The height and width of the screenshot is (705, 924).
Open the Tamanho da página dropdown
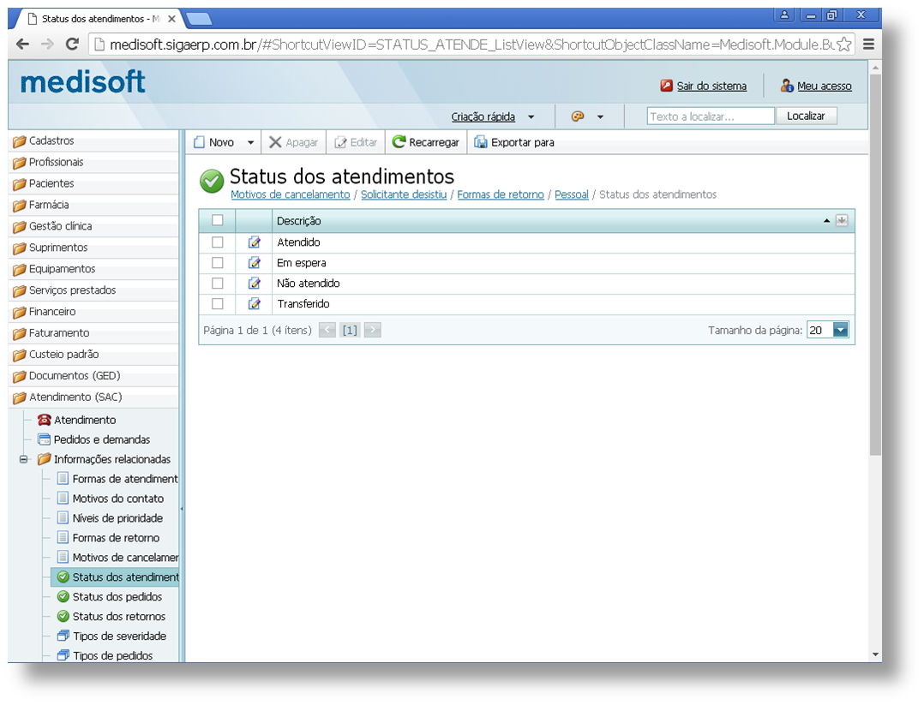[x=839, y=330]
